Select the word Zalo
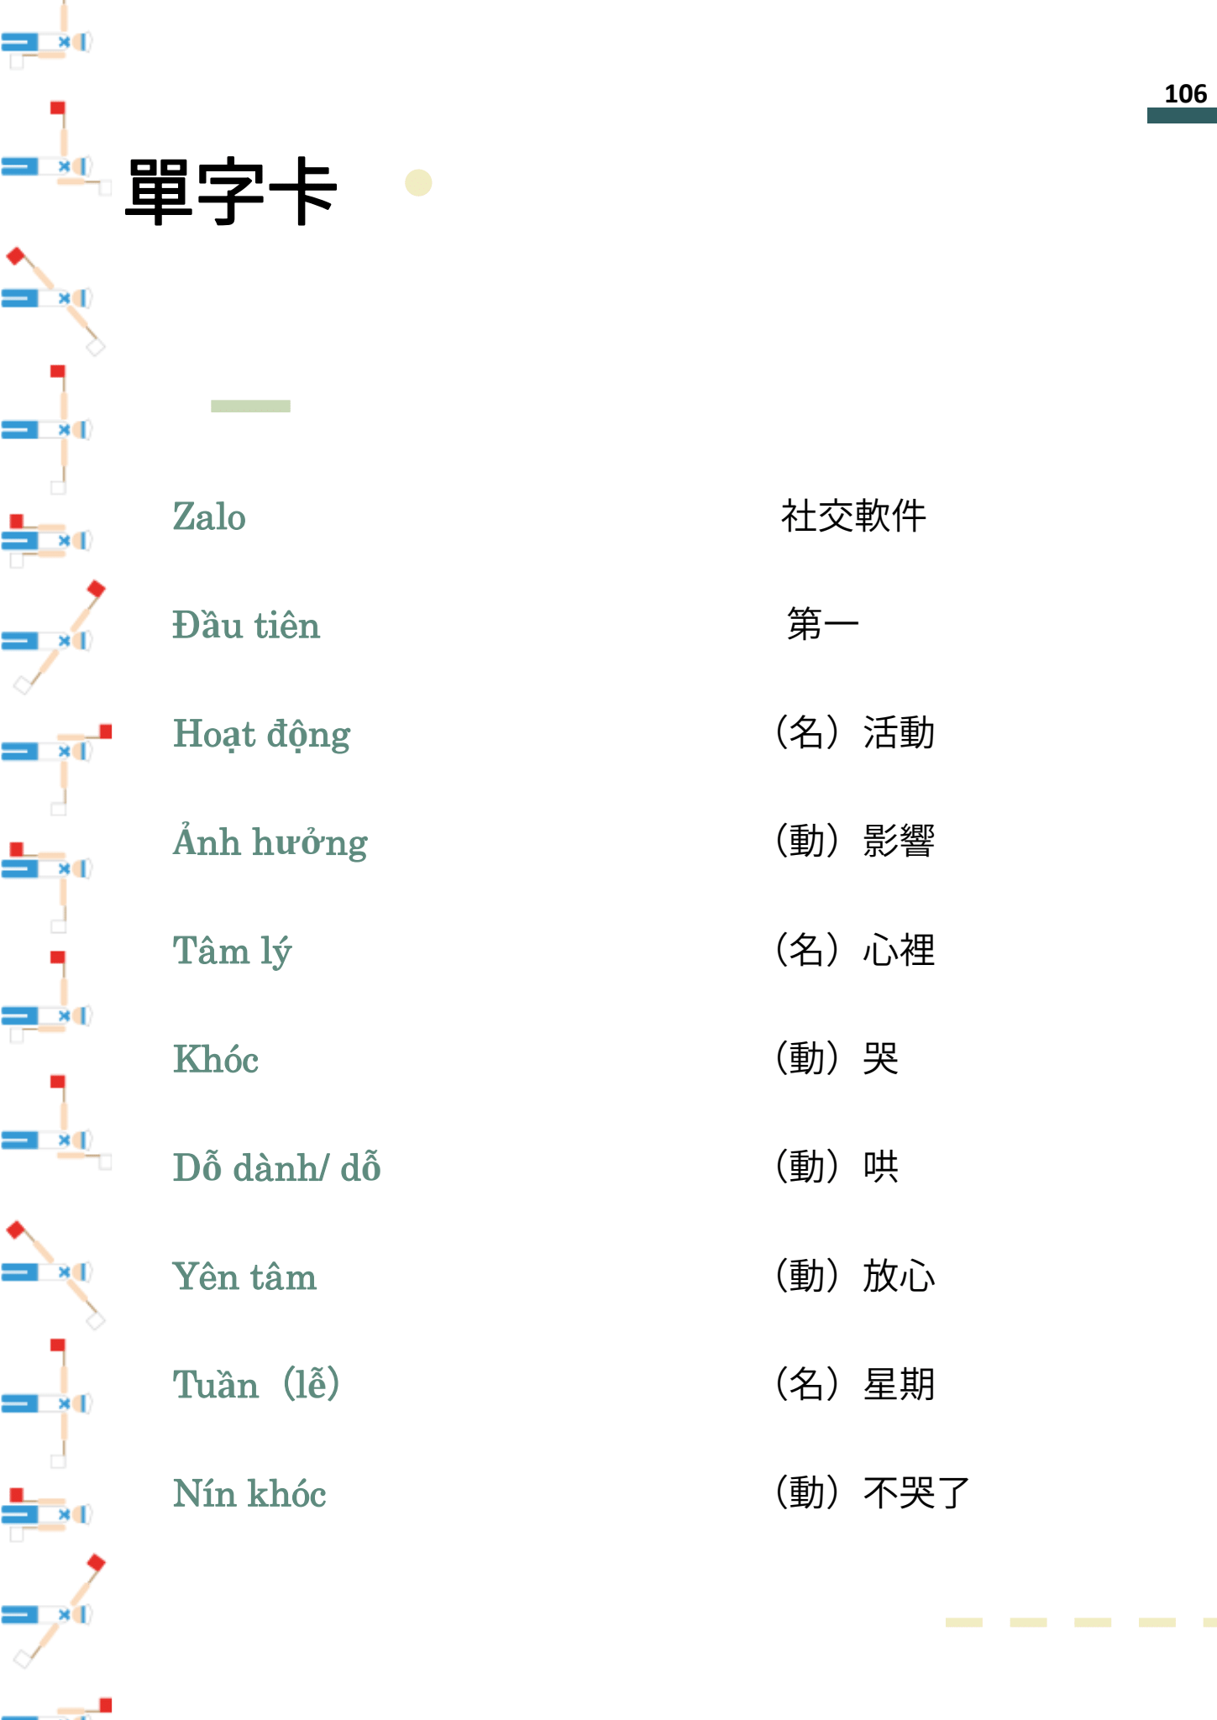 click(x=209, y=517)
